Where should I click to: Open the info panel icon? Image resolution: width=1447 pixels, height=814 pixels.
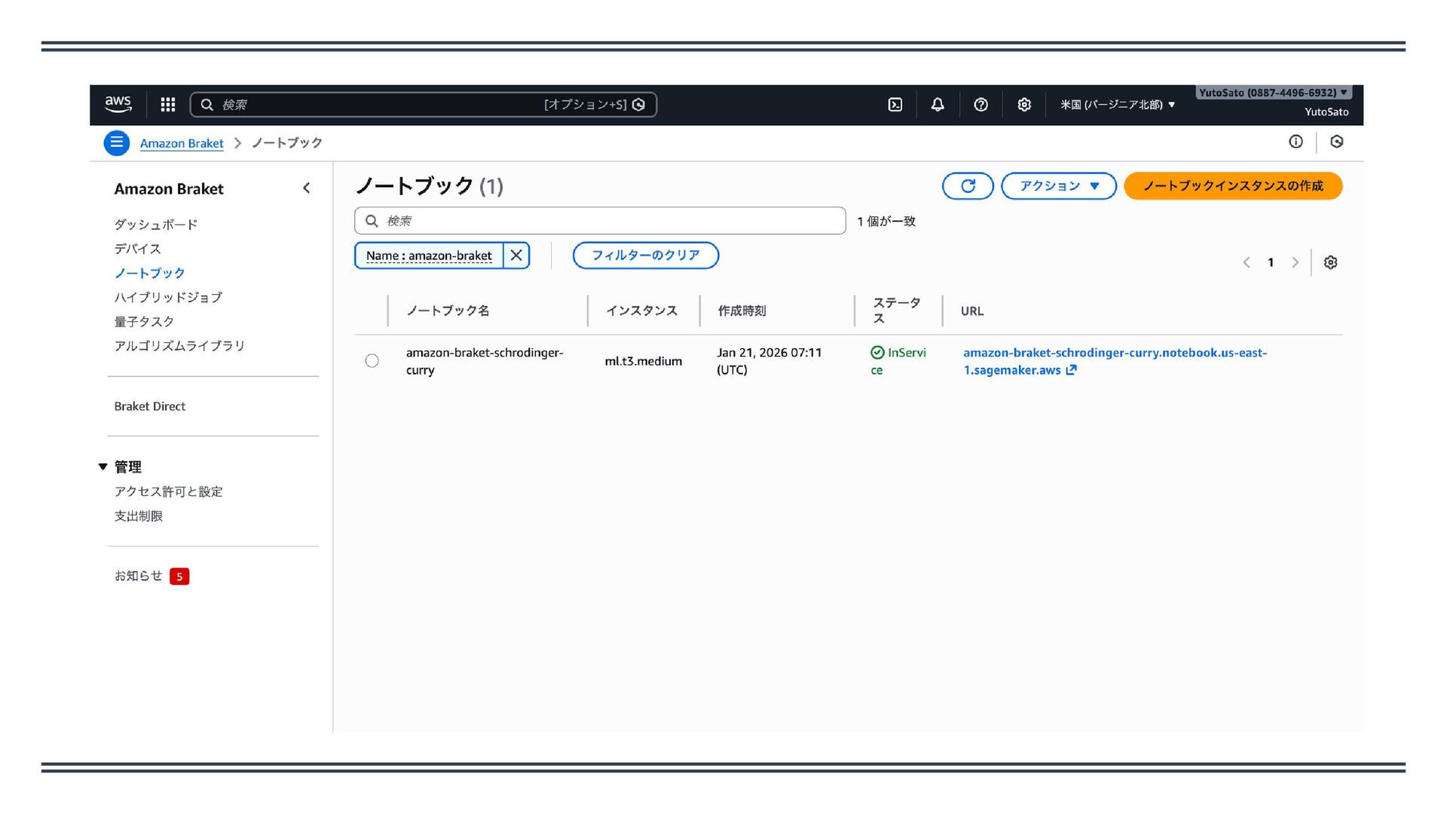coord(1296,142)
